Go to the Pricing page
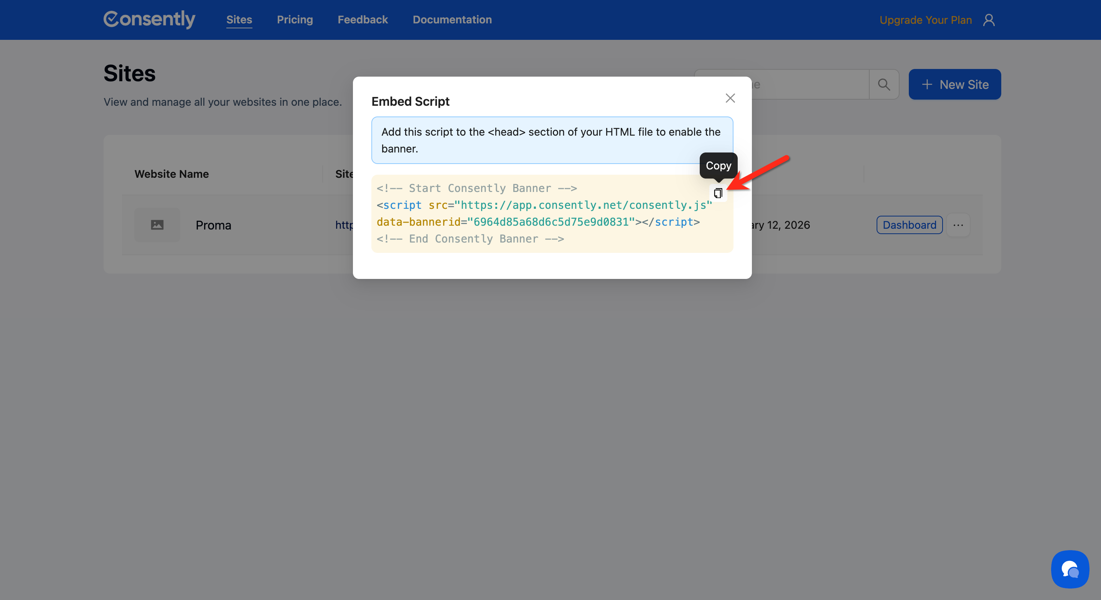 (x=295, y=20)
